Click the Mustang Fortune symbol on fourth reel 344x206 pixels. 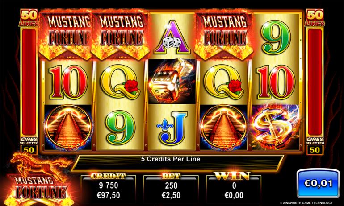tap(223, 35)
